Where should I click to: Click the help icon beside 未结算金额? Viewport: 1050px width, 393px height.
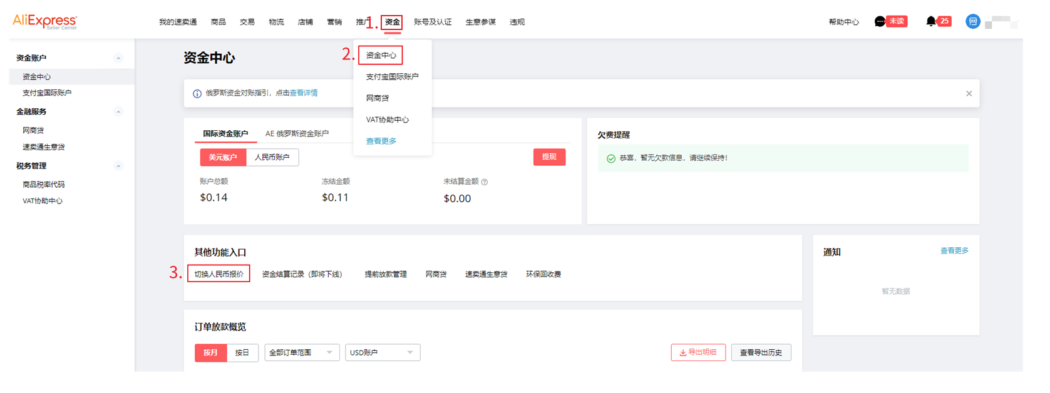click(485, 182)
